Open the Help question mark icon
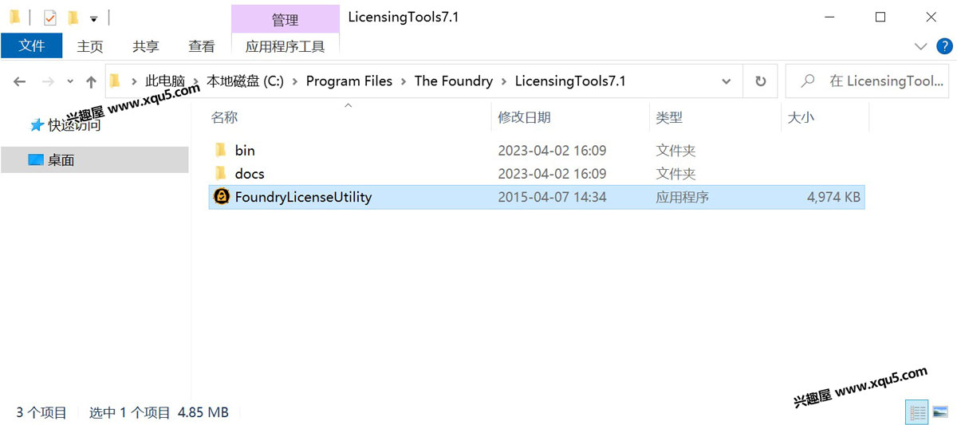Viewport: 957px width, 425px height. point(943,46)
